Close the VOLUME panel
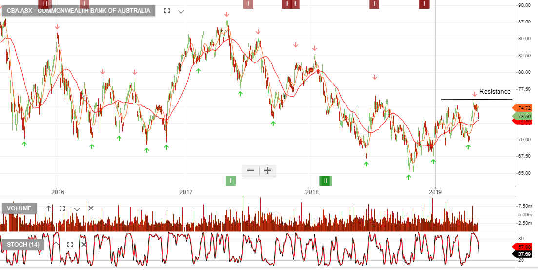Screen dimensions: 538x270 pyautogui.click(x=91, y=208)
